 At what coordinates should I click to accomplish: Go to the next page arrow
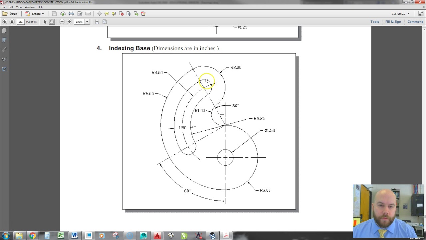[12, 22]
